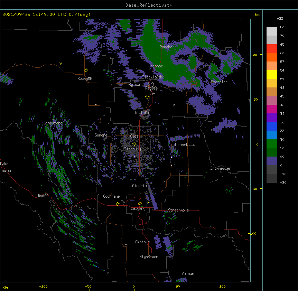Click the Didsbury city label
The width and height of the screenshot is (298, 291).
point(132,149)
